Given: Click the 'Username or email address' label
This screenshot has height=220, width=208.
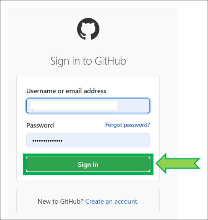Looking at the screenshot, I should coord(66,91).
